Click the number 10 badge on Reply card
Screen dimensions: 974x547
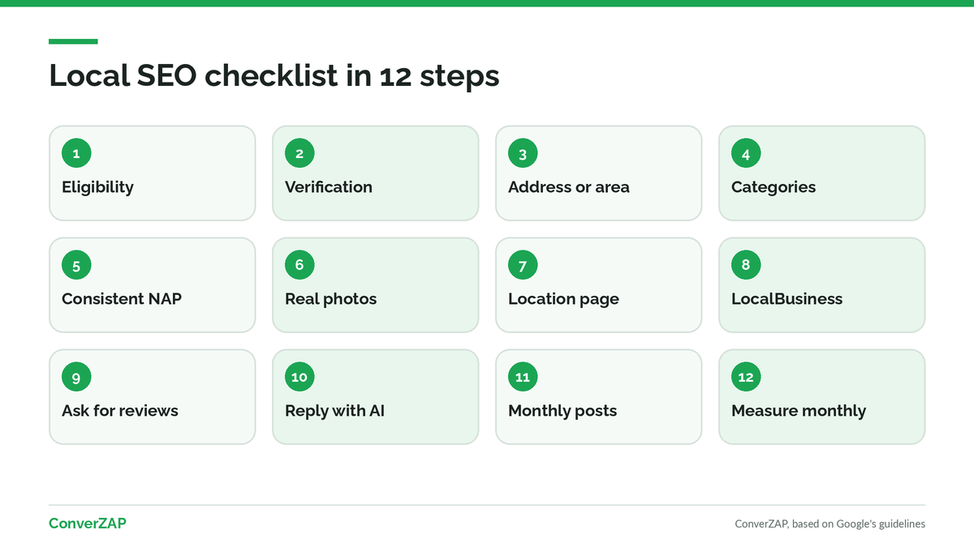[300, 377]
